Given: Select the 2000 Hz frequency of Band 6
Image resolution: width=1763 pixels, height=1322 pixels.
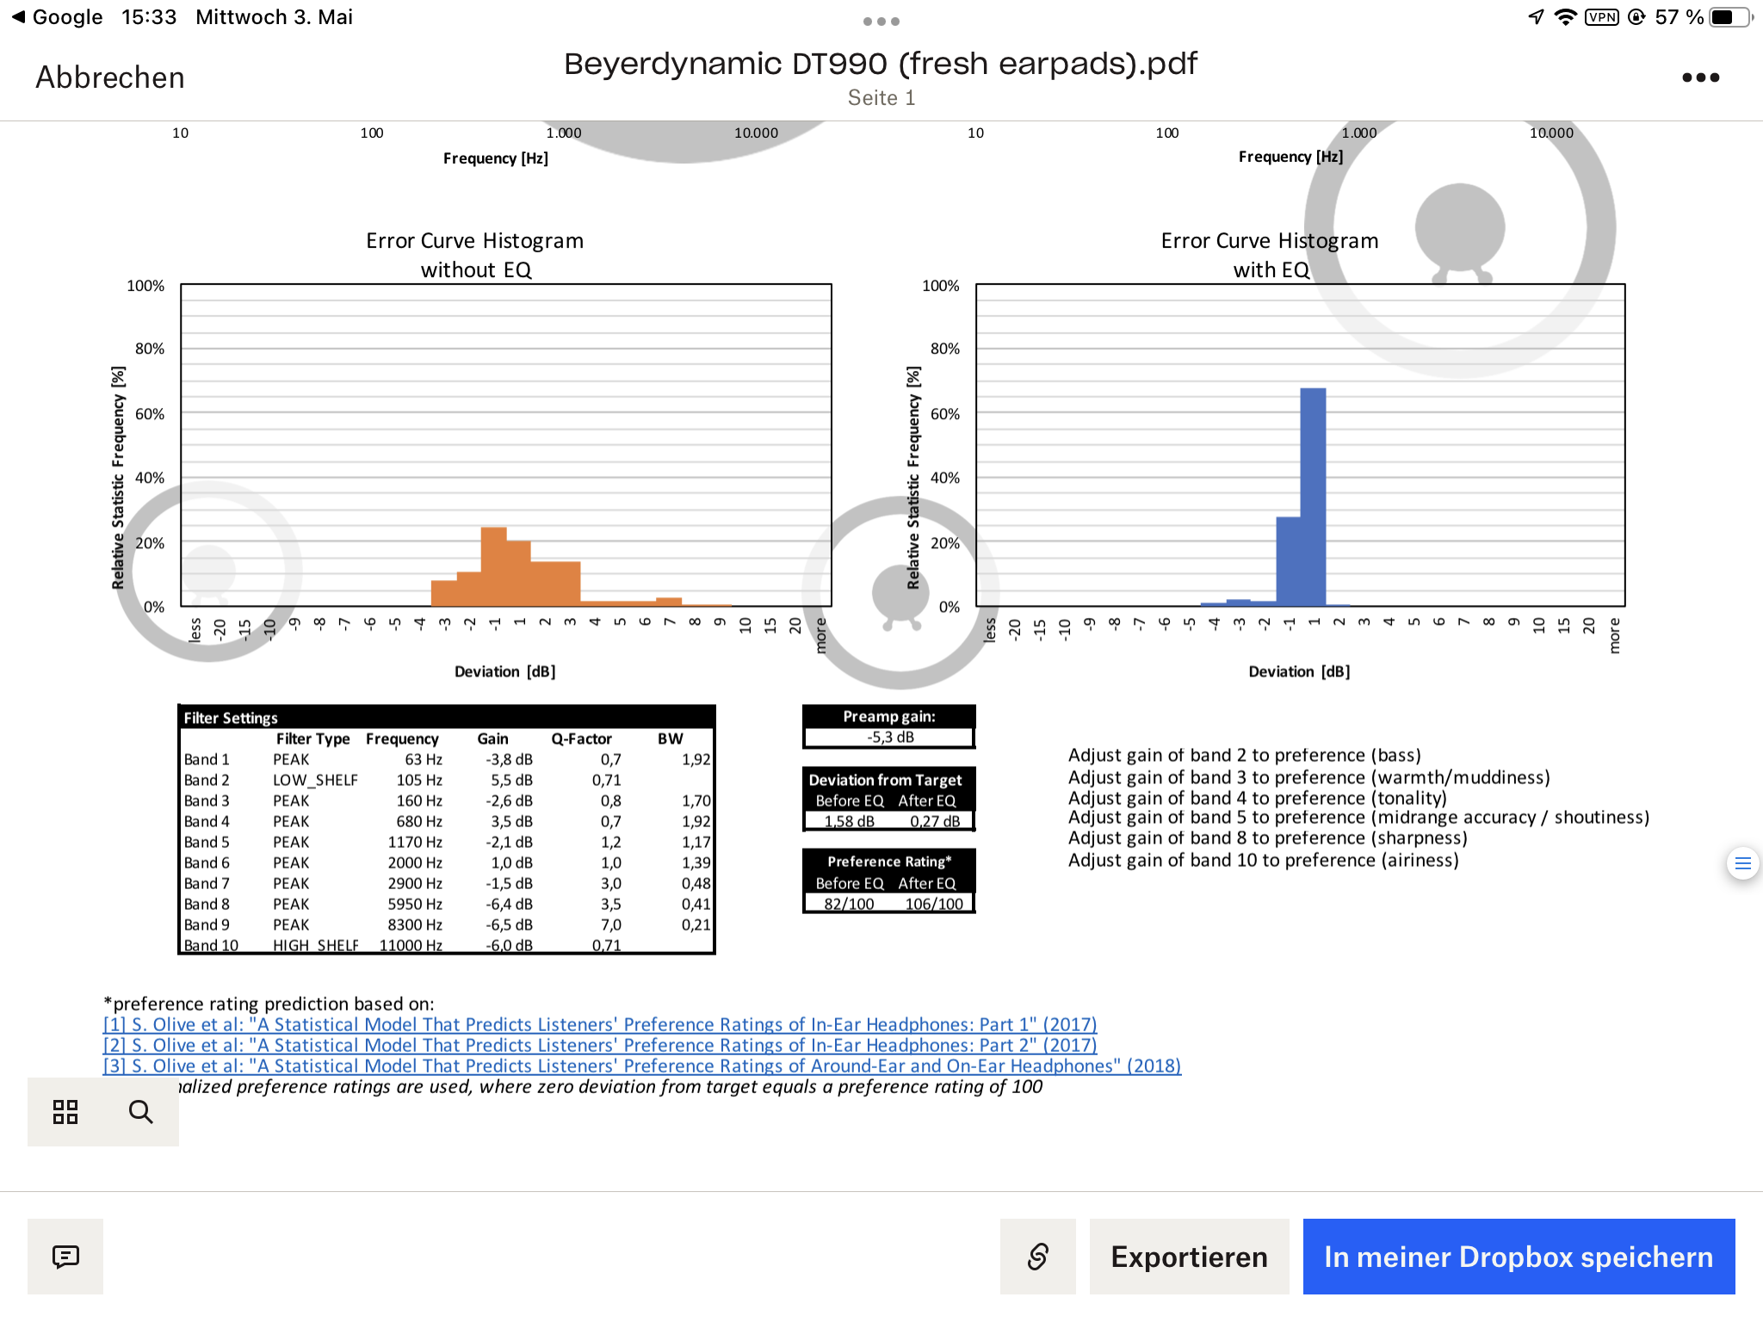Looking at the screenshot, I should tap(415, 862).
